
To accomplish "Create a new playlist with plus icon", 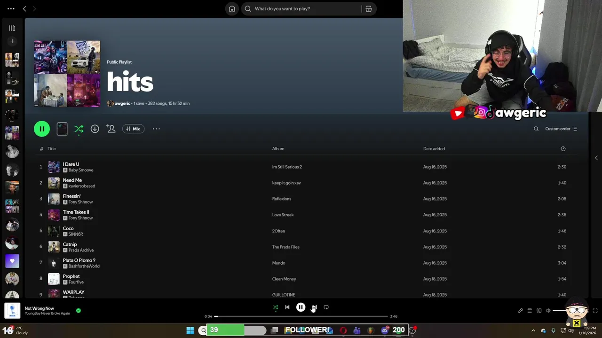I will point(12,41).
